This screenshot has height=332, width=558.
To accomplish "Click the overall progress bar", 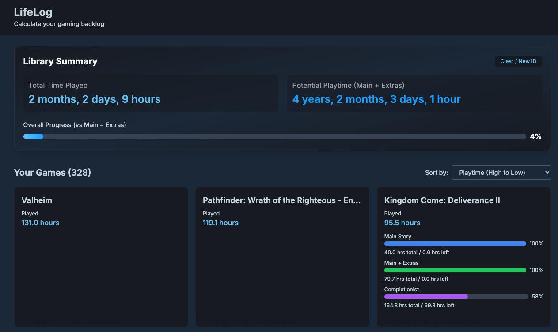I will (x=275, y=136).
